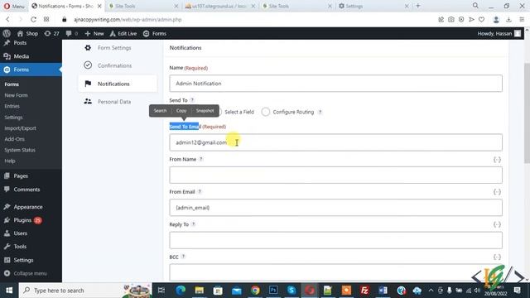Open the comments bubble in admin bar
Viewport: 530px width, 298px height.
72,33
